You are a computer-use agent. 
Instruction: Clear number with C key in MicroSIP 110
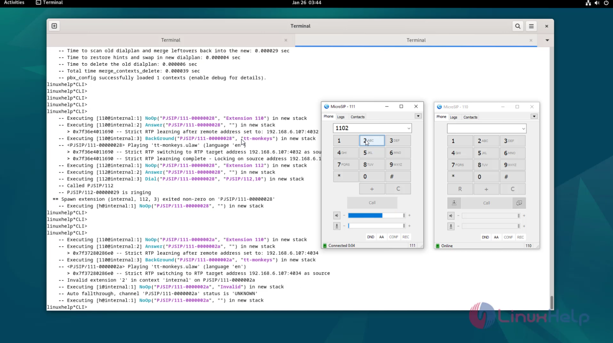[x=513, y=189]
